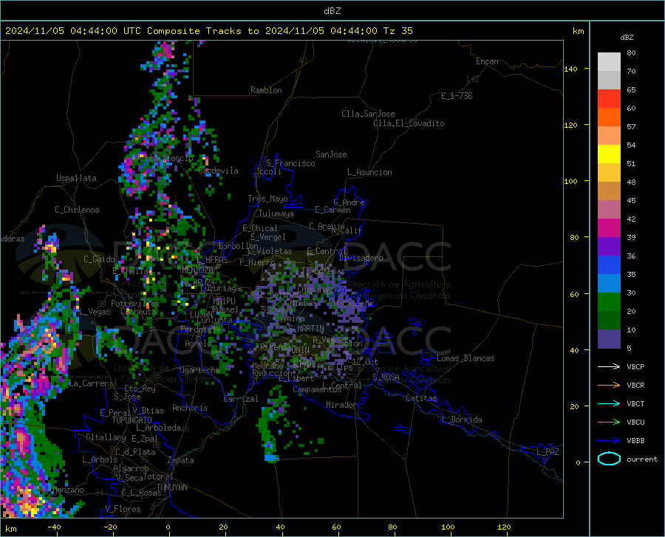Click the green VBCU arrow in legend
Screen dimensions: 665x537
click(x=609, y=423)
